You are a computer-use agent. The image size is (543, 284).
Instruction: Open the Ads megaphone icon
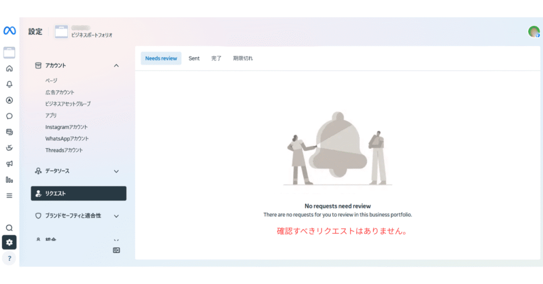[10, 164]
